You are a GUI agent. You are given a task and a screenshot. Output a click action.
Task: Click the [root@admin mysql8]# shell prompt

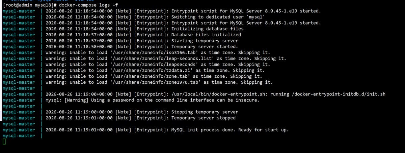[x=30, y=5]
